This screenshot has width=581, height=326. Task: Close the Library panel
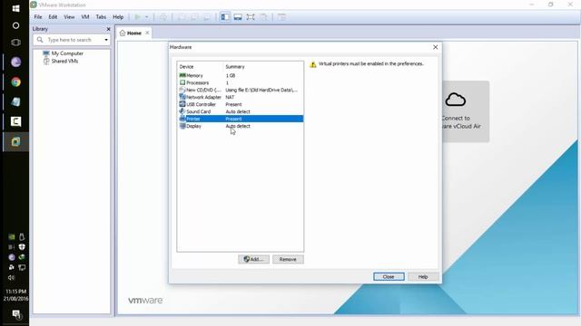[x=108, y=29]
